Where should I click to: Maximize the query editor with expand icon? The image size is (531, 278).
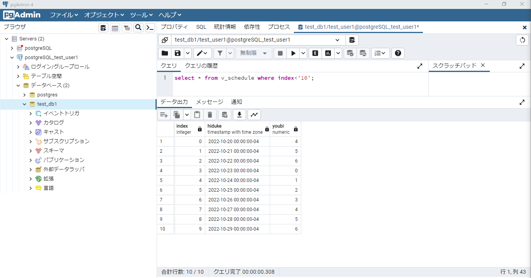420,66
